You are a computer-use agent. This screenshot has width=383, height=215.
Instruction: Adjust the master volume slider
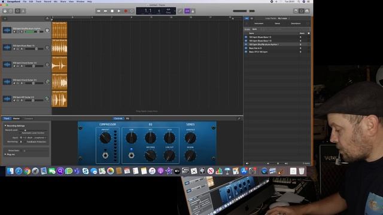coord(244,11)
